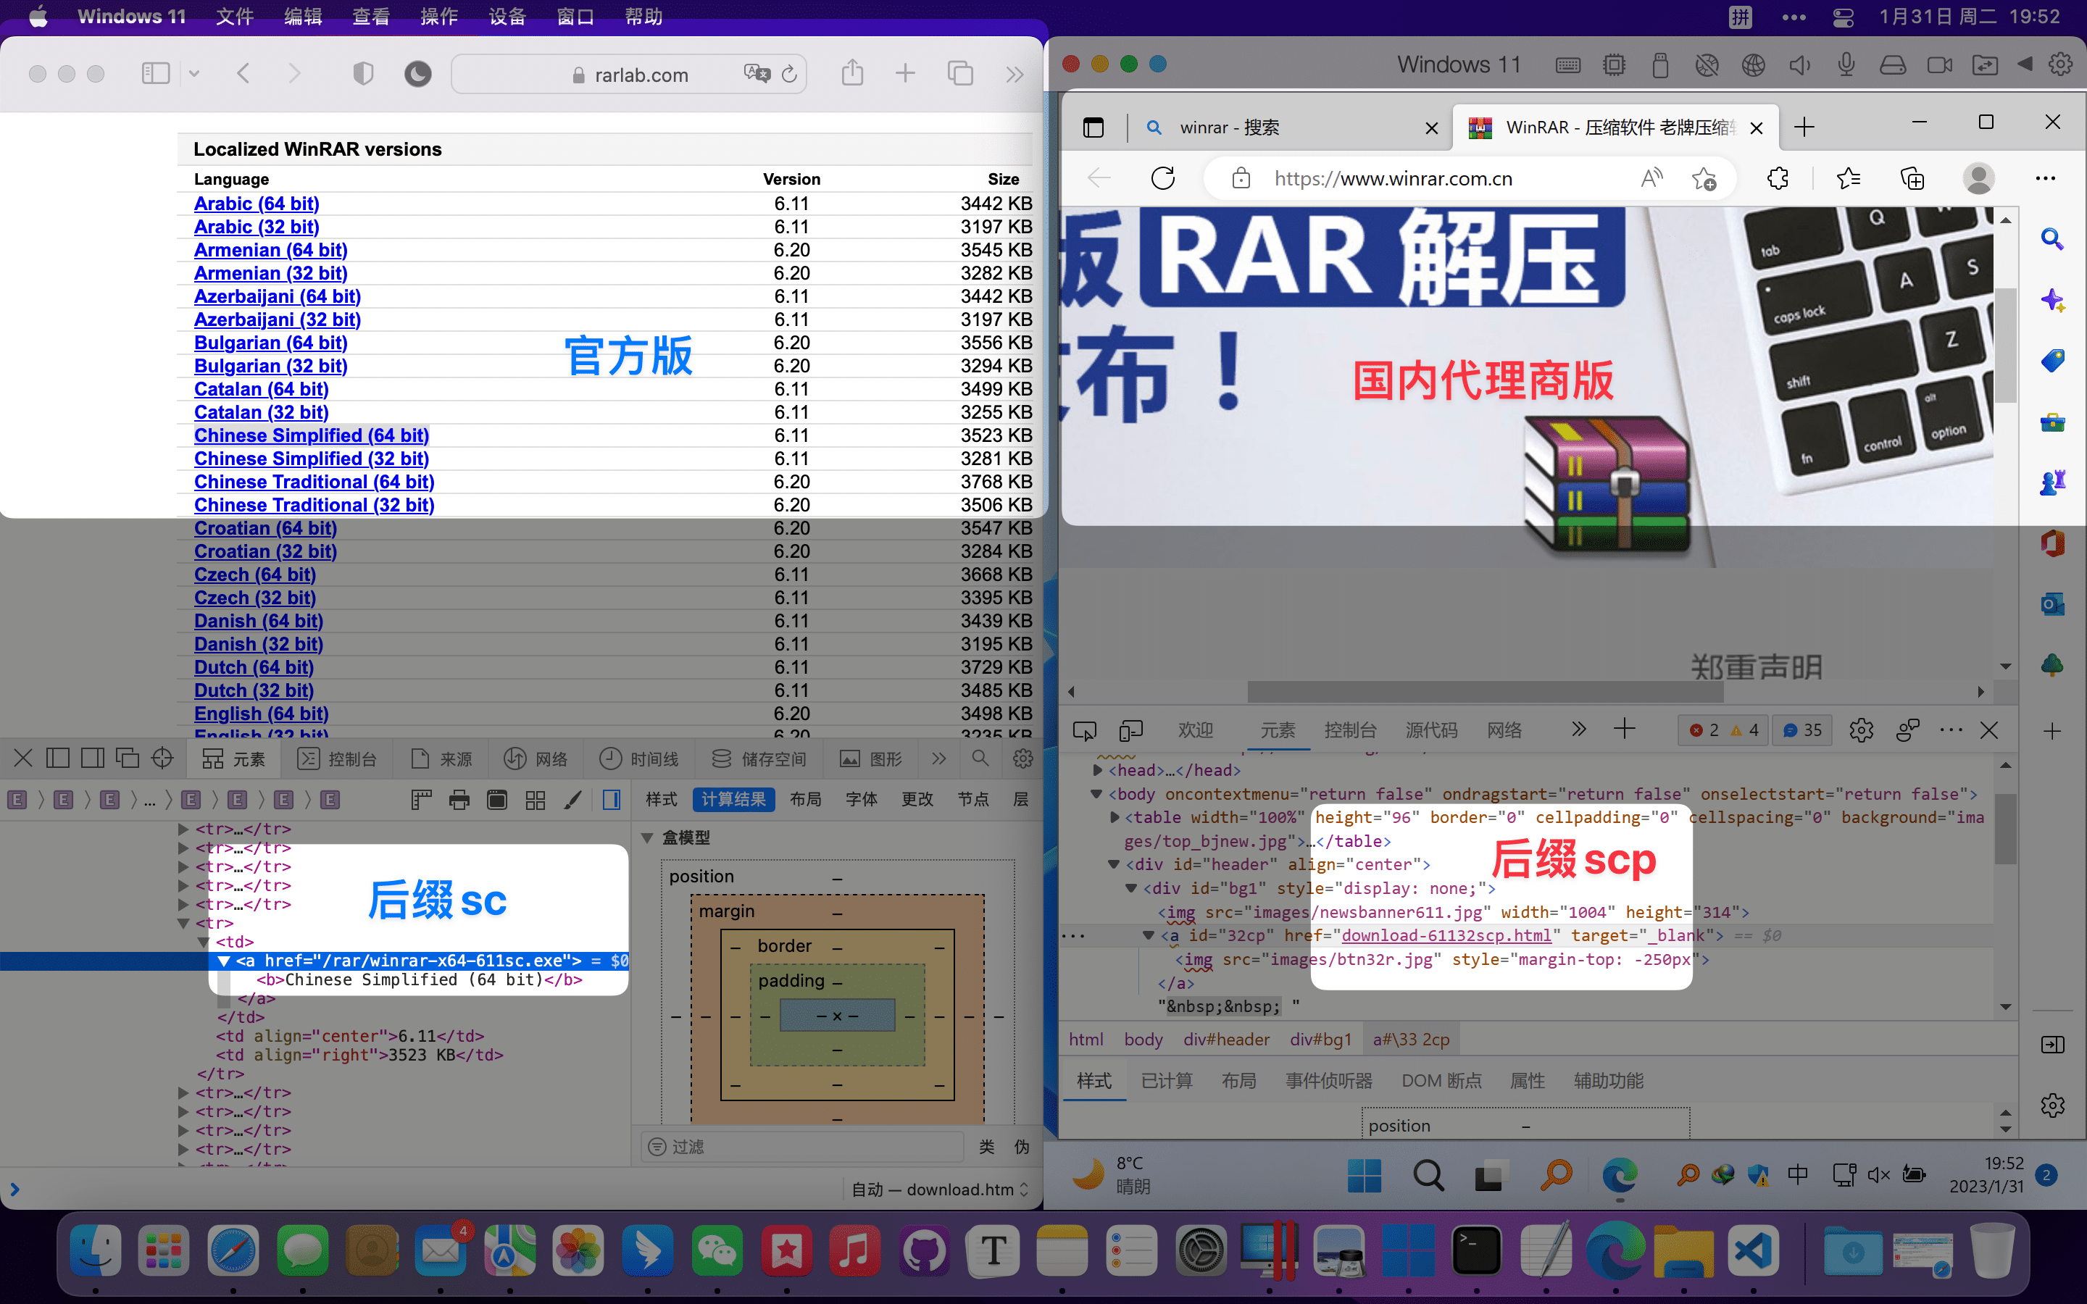This screenshot has height=1304, width=2087.
Task: Open the Chinese Simplified (64 bit) download link
Action: pos(312,435)
